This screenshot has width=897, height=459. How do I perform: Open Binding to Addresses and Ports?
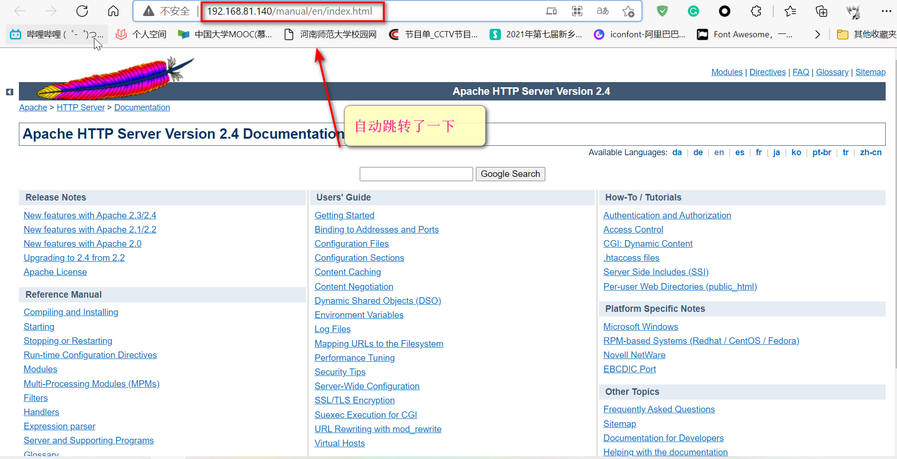(x=376, y=230)
